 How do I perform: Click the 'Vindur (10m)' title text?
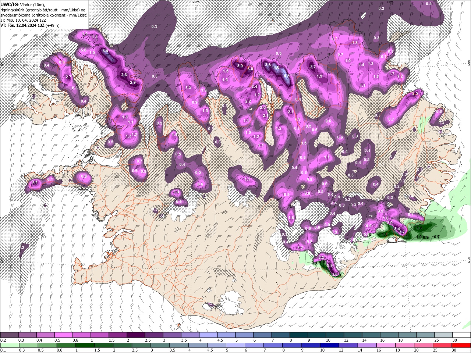32,4
